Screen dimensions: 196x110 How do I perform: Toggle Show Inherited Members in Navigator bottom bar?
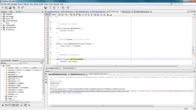coord(3,105)
